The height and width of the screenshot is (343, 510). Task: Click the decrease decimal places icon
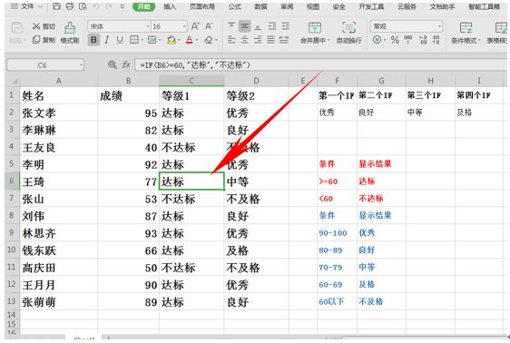(436, 40)
